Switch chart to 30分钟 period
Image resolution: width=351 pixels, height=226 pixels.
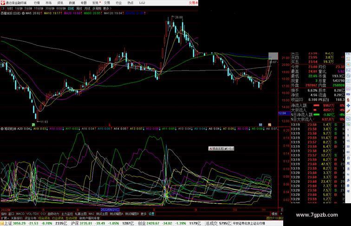coord(50,8)
